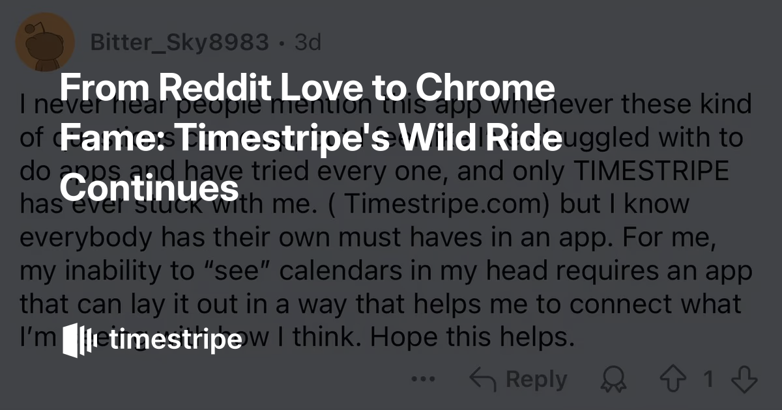Downvote the comment with the down arrow

(744, 379)
